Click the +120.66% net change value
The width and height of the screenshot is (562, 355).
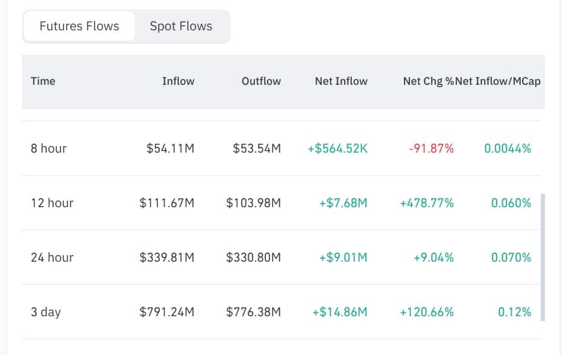427,312
